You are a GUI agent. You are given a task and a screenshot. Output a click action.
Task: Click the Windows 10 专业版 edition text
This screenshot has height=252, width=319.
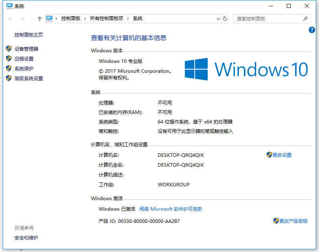point(121,61)
